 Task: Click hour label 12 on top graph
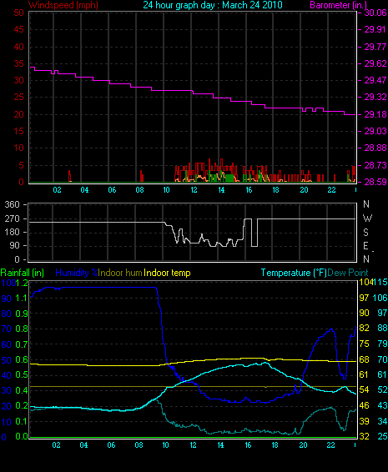click(x=194, y=190)
